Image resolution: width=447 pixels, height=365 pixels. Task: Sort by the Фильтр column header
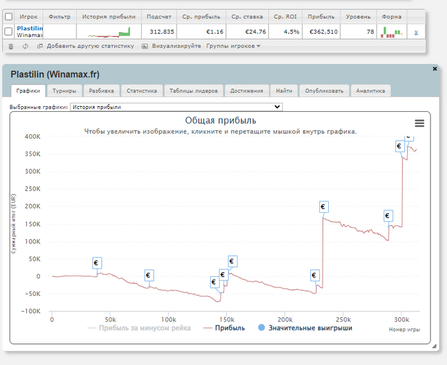(59, 17)
